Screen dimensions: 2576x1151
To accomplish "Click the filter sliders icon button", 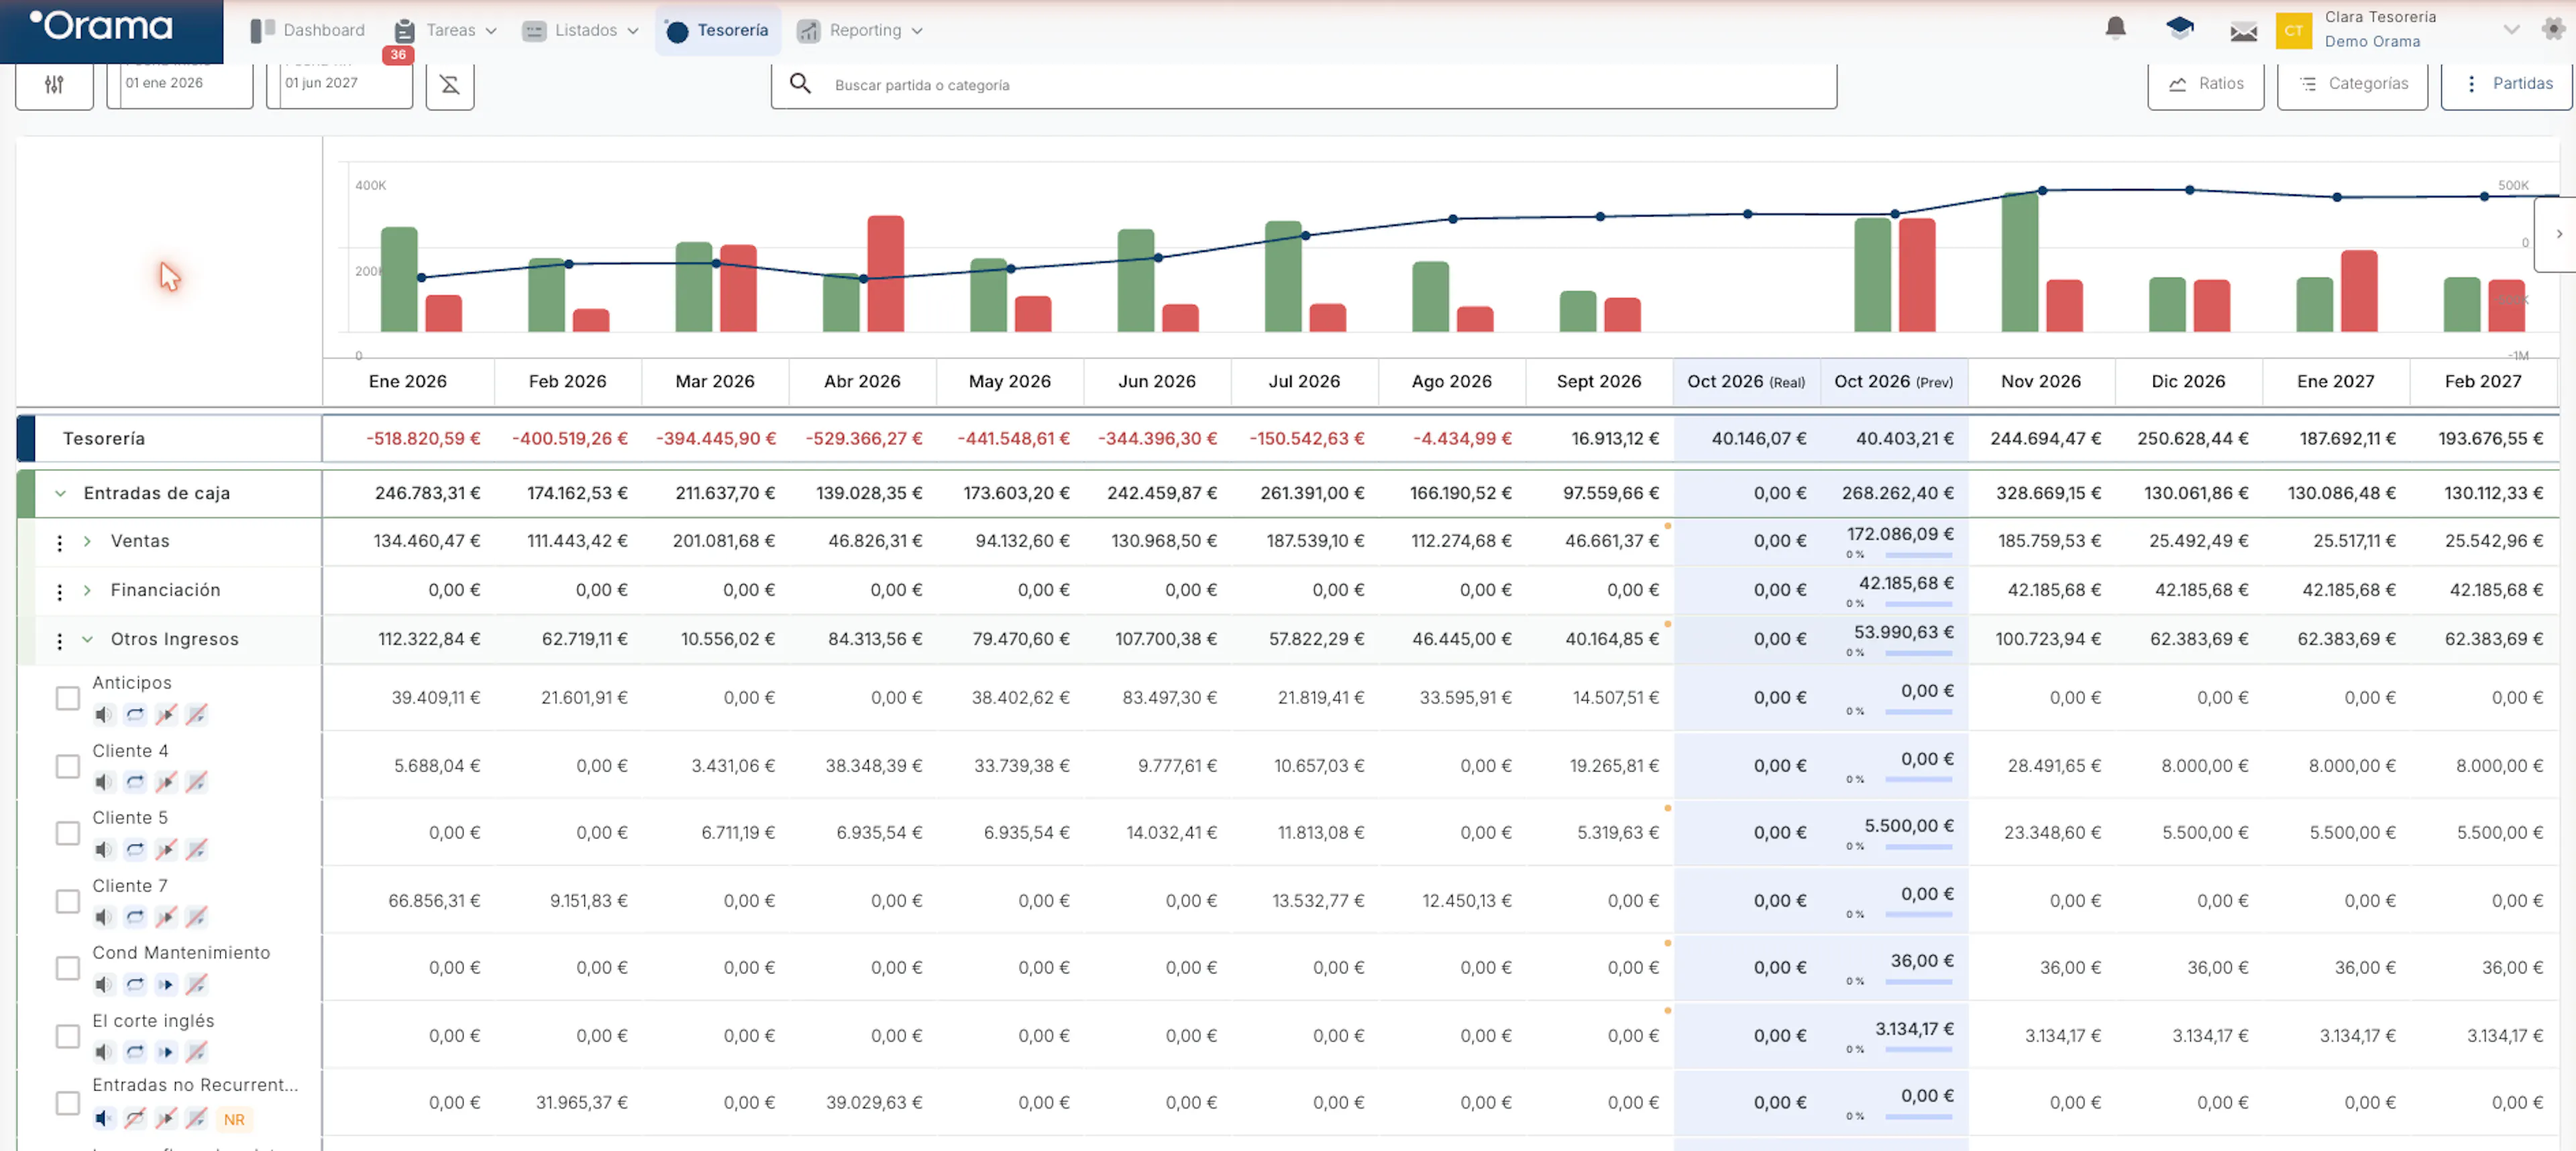I will pos(54,85).
